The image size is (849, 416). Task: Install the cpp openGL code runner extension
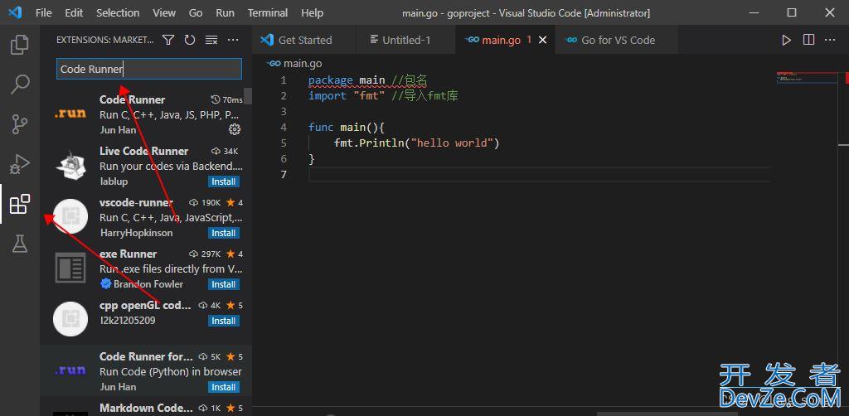(224, 321)
